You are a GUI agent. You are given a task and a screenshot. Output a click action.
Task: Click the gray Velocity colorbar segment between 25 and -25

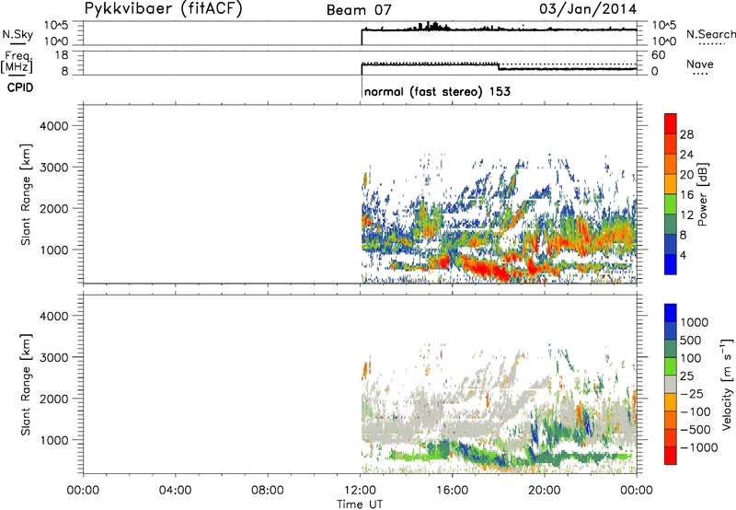pyautogui.click(x=671, y=384)
